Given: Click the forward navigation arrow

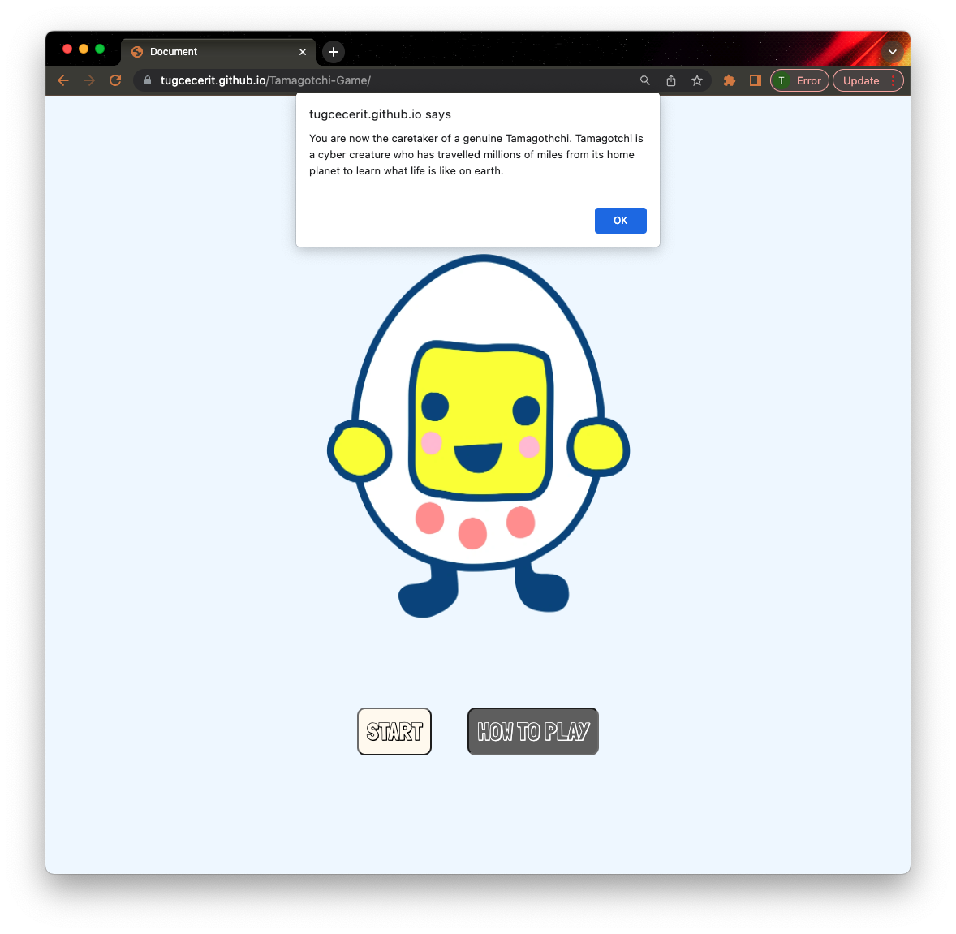Looking at the screenshot, I should pyautogui.click(x=89, y=80).
